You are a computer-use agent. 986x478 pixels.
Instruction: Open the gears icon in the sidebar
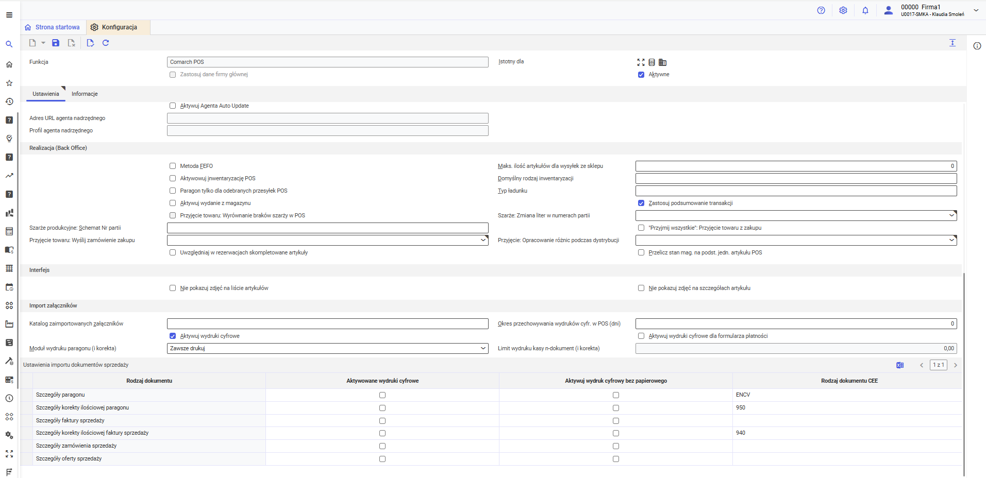(9, 435)
